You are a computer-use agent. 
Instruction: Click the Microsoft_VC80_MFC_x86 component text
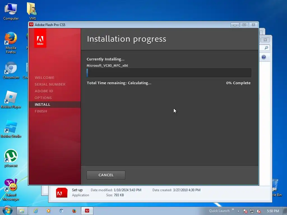pos(107,66)
